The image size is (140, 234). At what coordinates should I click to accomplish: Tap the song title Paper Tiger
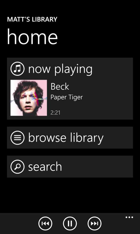pos(67,97)
